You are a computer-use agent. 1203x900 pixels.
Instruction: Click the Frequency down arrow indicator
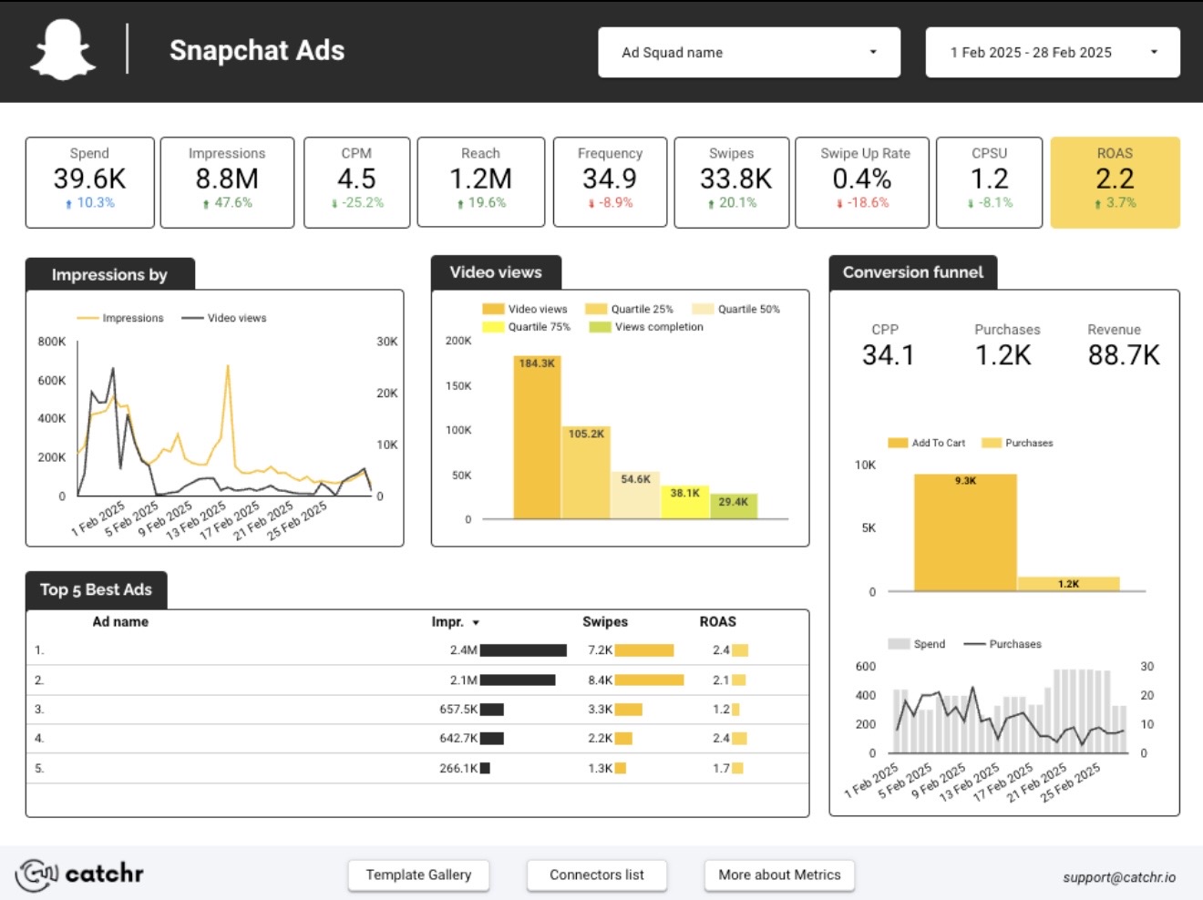click(591, 204)
